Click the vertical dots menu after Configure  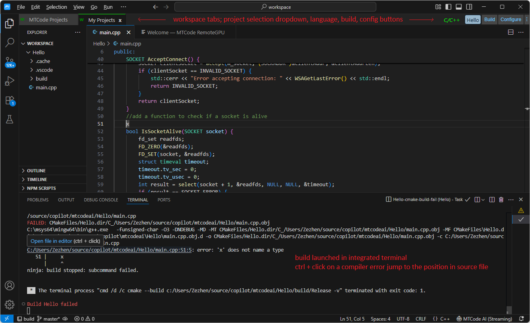pyautogui.click(x=526, y=20)
